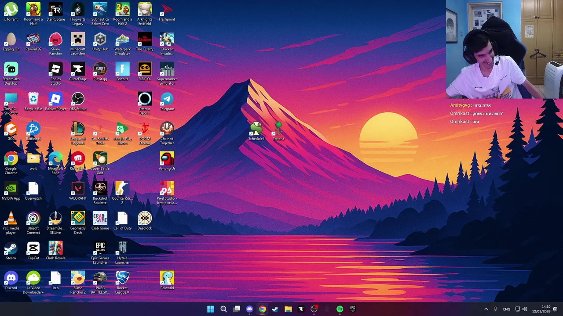Select the R.E.P.O. game icon
This screenshot has height=316, width=563.
(145, 72)
